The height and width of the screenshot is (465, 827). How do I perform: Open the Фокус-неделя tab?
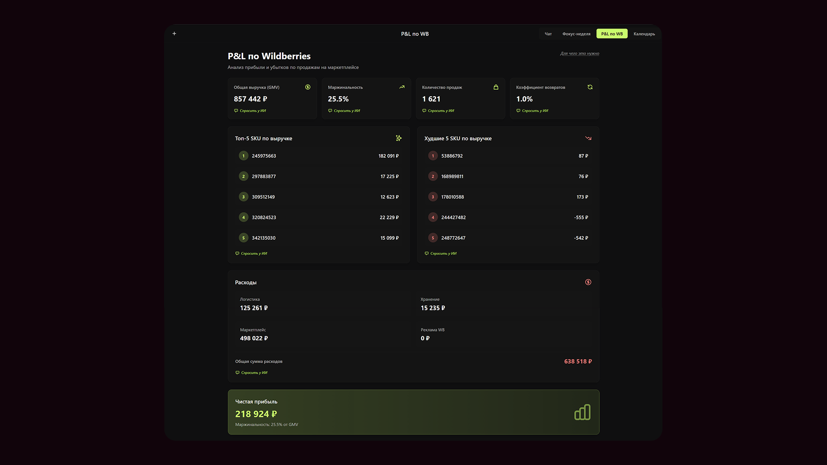(x=576, y=34)
